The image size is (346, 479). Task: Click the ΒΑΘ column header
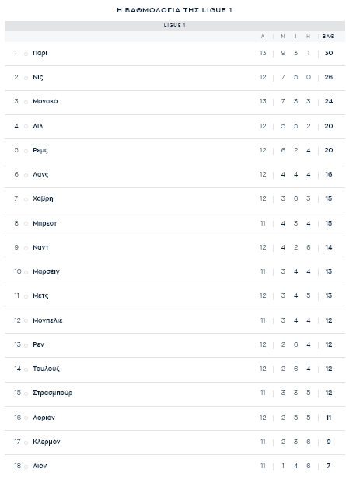pyautogui.click(x=328, y=37)
